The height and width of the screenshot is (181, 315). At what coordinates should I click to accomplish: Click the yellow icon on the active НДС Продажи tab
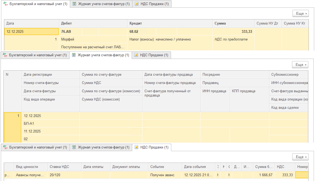(x=136, y=147)
